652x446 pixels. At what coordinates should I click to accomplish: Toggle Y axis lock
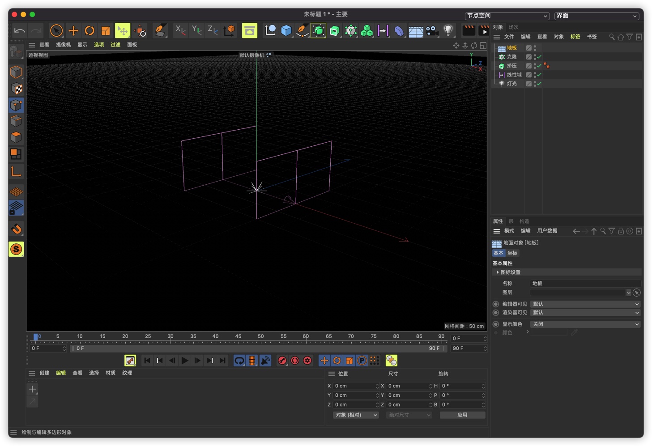197,30
